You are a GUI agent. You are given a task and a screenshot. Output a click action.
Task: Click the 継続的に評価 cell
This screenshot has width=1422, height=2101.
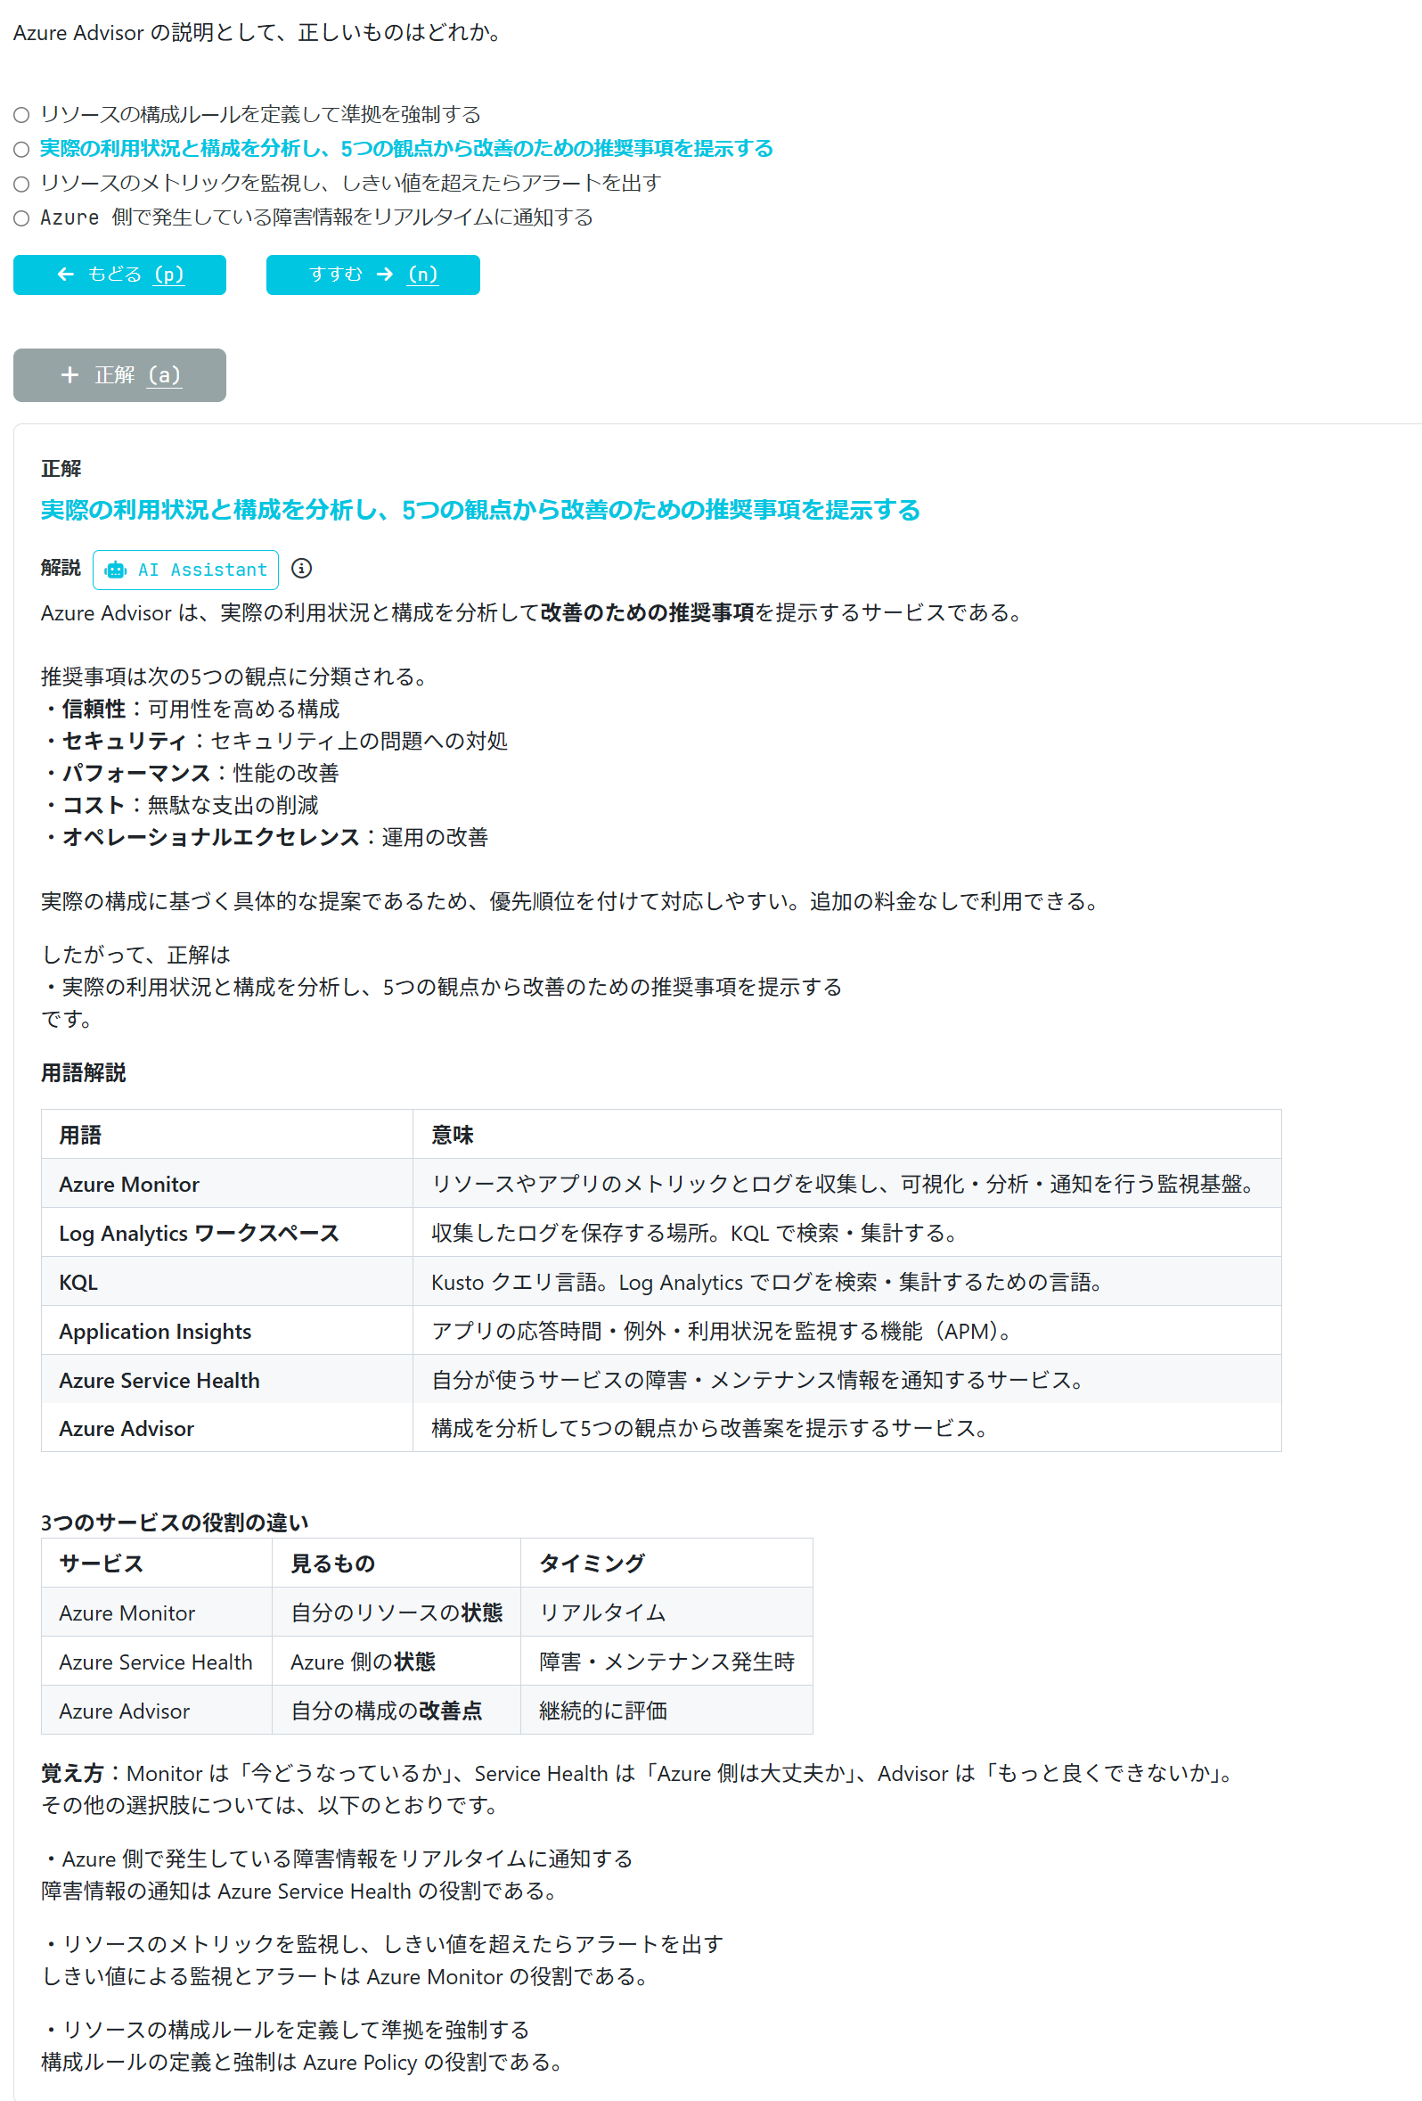coord(666,1711)
